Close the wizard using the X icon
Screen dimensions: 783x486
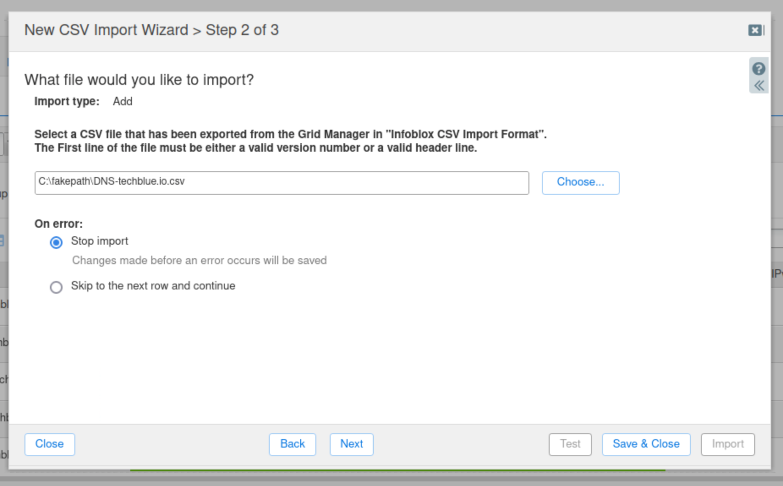755,30
